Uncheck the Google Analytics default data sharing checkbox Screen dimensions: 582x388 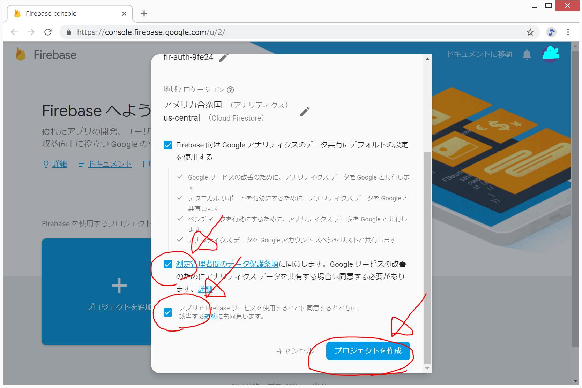click(x=168, y=145)
